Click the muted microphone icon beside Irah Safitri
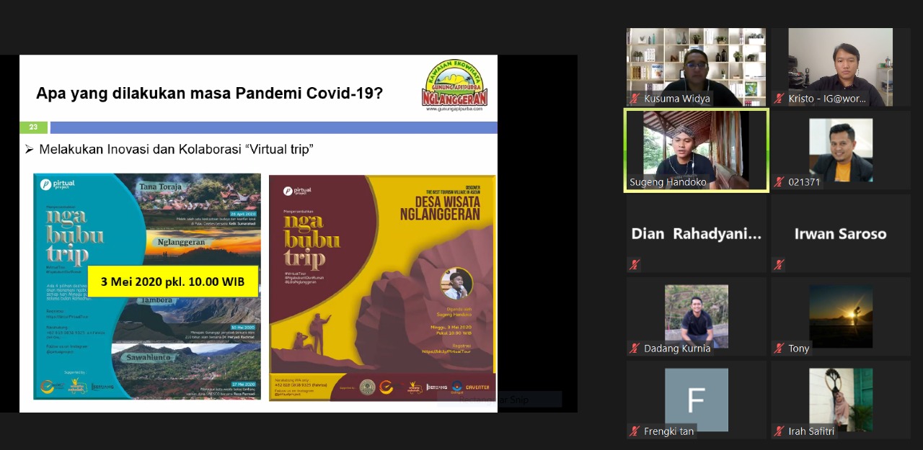Screen dimensions: 923x450 [x=777, y=431]
